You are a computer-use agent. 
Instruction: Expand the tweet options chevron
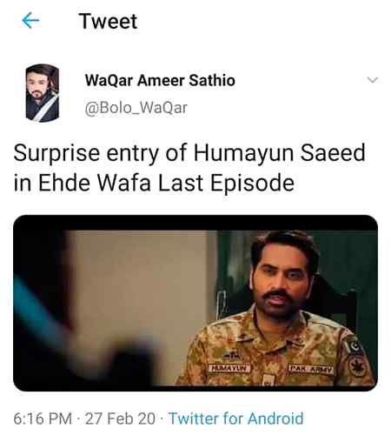tap(372, 79)
